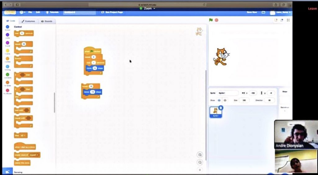Enter full screen stage mode

(288, 20)
